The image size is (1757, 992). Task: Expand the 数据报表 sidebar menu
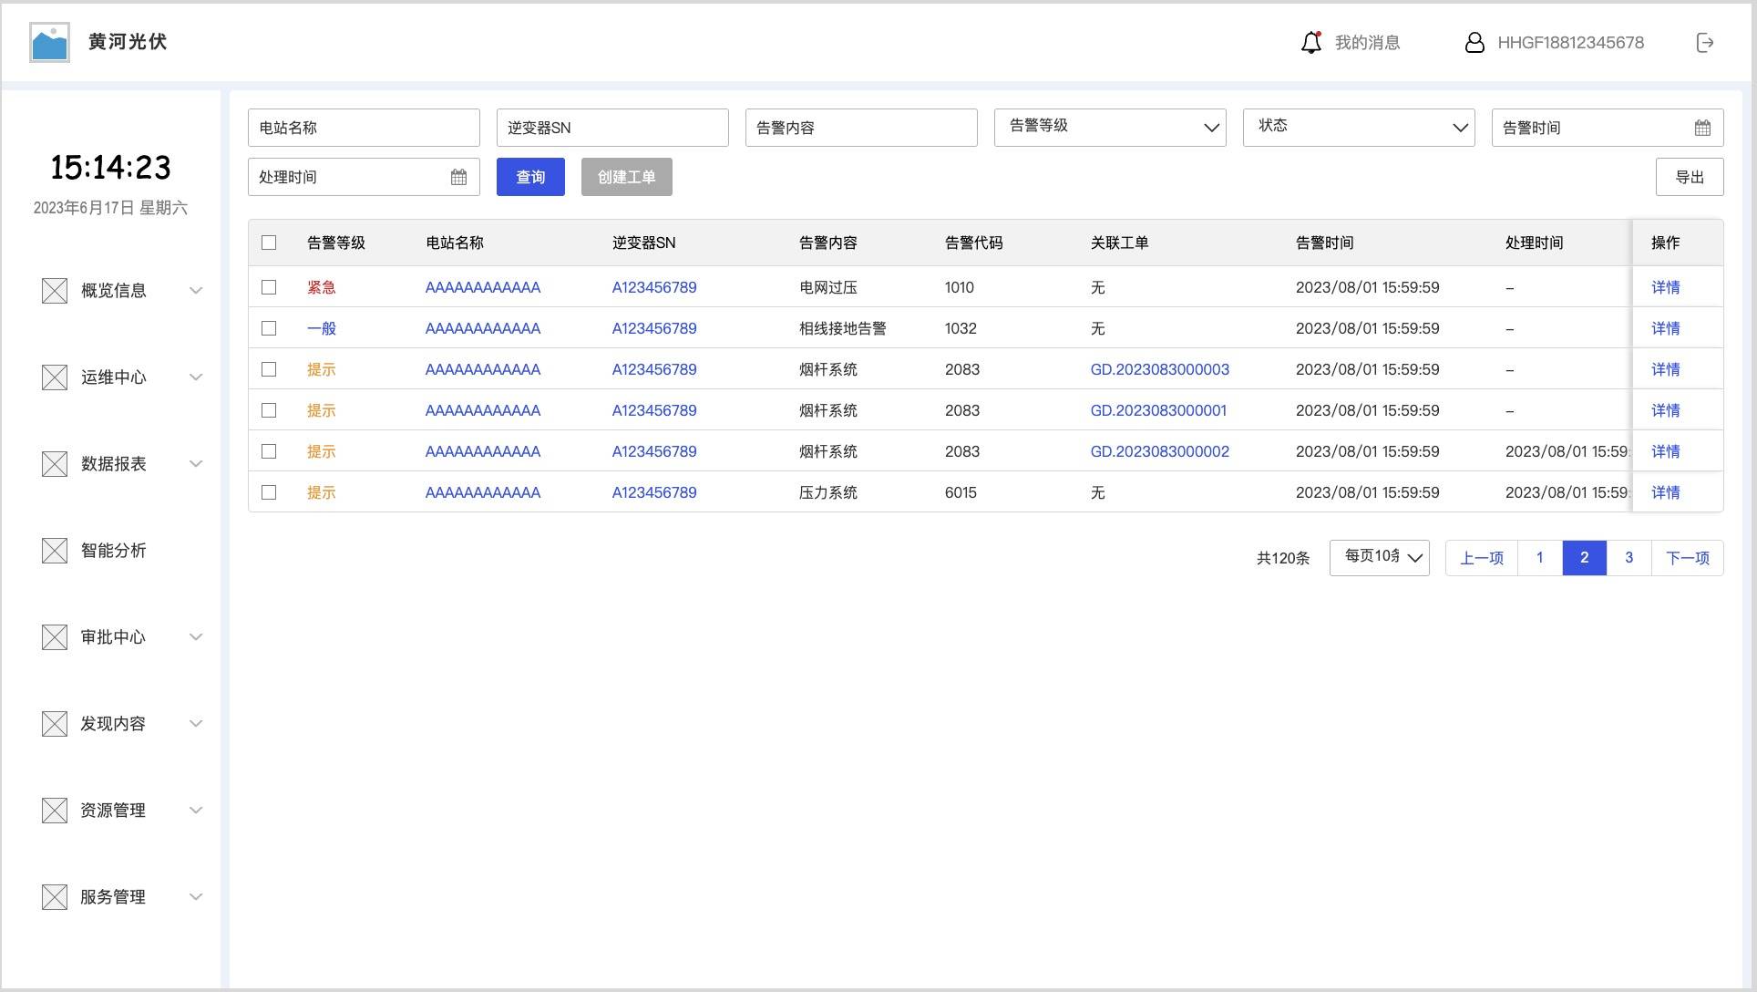(x=195, y=464)
